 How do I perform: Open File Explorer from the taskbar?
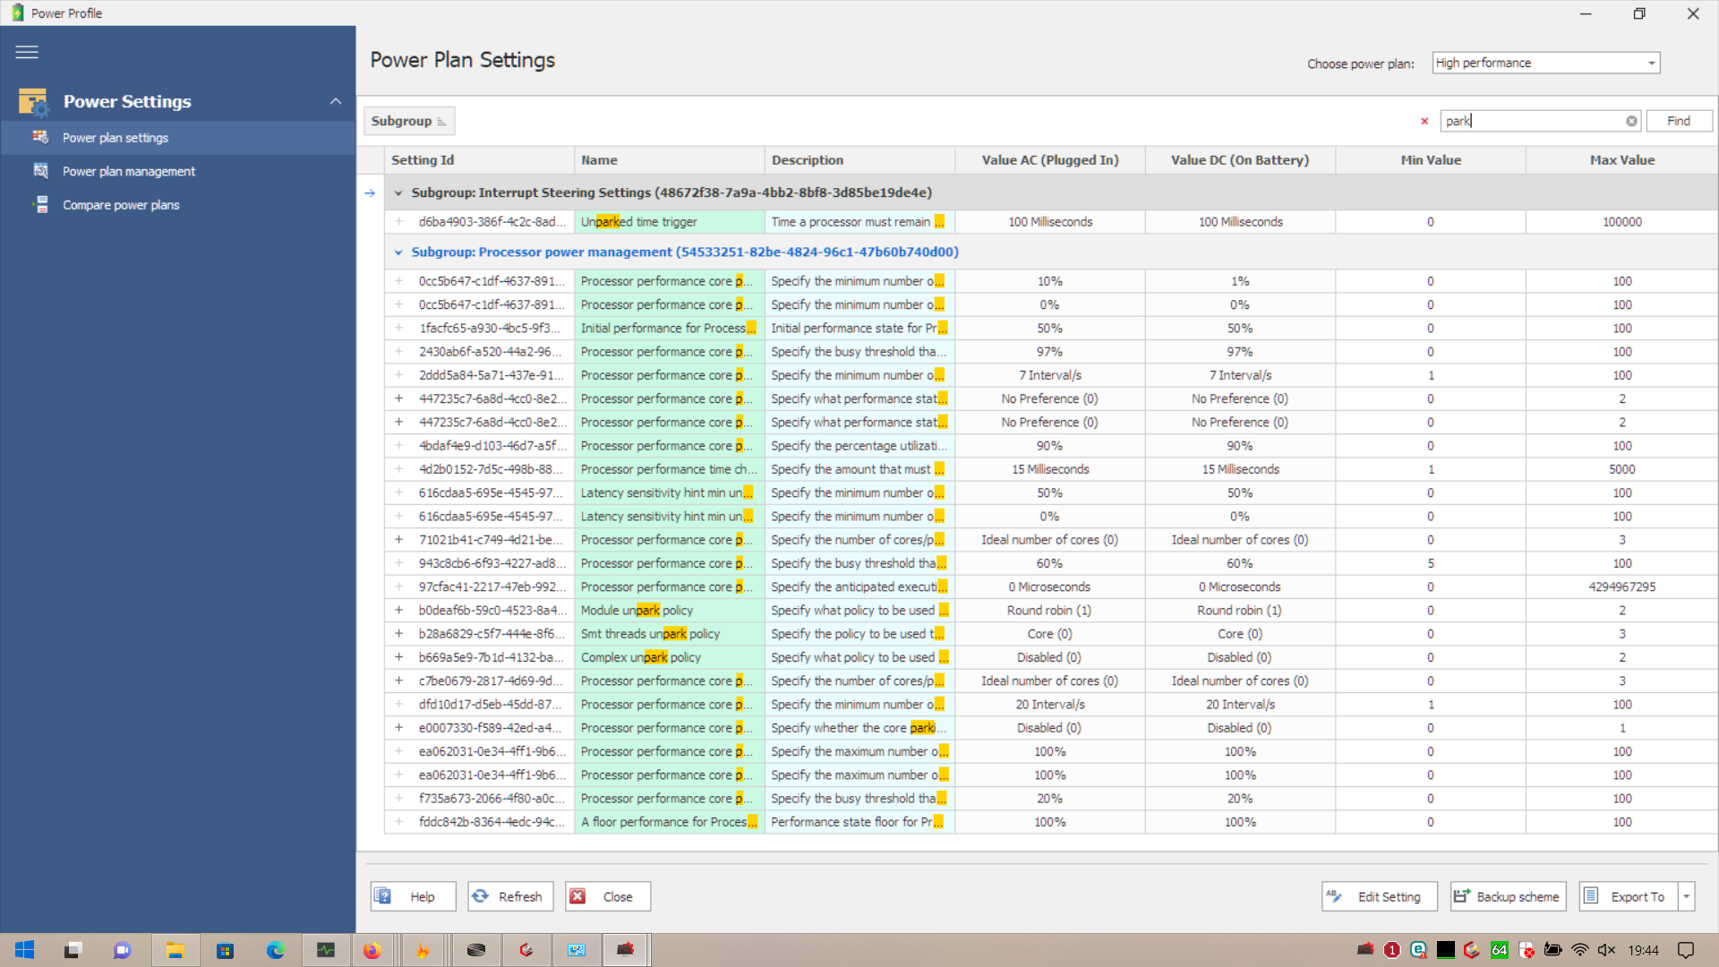[175, 950]
